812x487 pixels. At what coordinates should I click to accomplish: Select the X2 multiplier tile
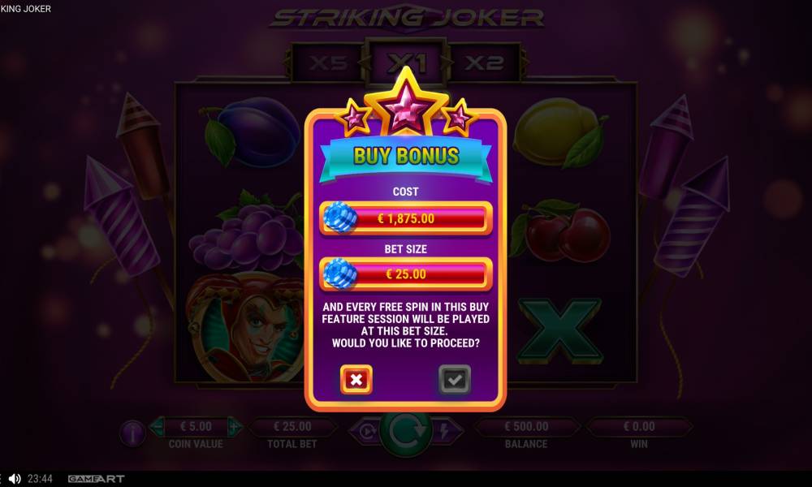(x=484, y=62)
